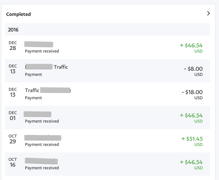Open Oct 29 payment received transaction

tap(108, 141)
